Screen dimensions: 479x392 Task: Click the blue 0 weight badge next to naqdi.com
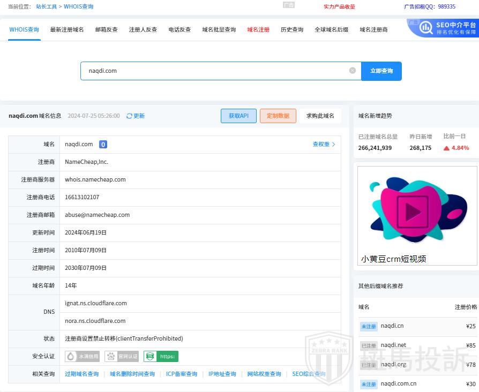pyautogui.click(x=103, y=145)
